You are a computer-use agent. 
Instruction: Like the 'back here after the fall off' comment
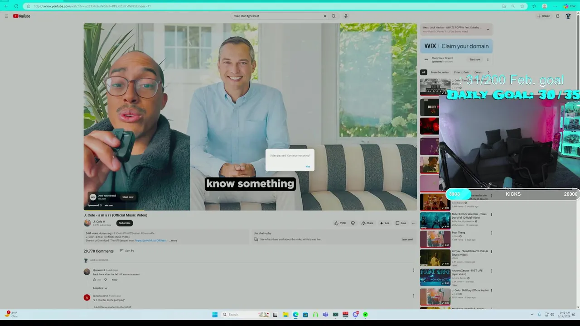click(95, 280)
